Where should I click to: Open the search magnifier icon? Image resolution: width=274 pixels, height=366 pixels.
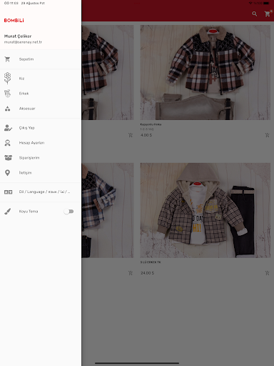(x=254, y=14)
